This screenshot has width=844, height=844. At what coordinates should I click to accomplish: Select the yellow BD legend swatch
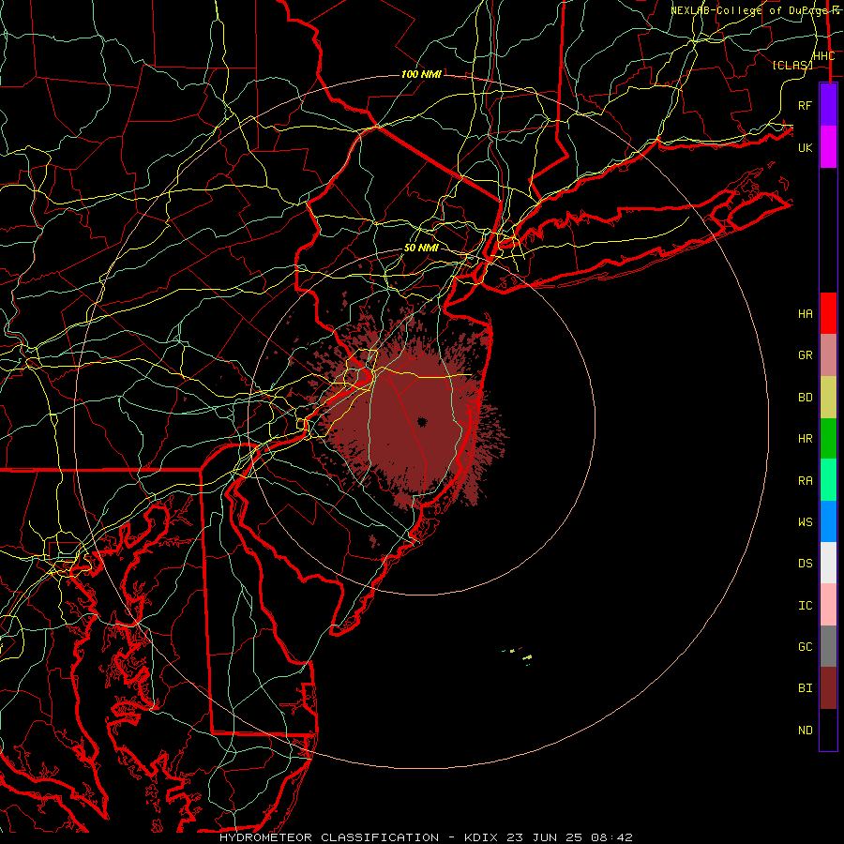(828, 398)
